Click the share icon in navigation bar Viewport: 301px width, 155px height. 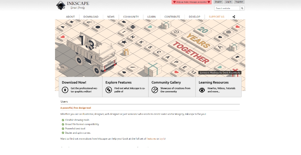point(234,17)
